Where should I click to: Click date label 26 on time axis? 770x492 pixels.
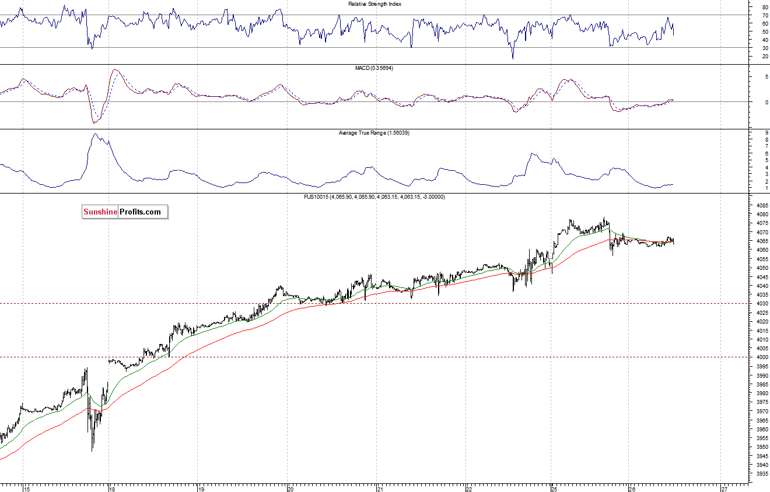point(632,489)
